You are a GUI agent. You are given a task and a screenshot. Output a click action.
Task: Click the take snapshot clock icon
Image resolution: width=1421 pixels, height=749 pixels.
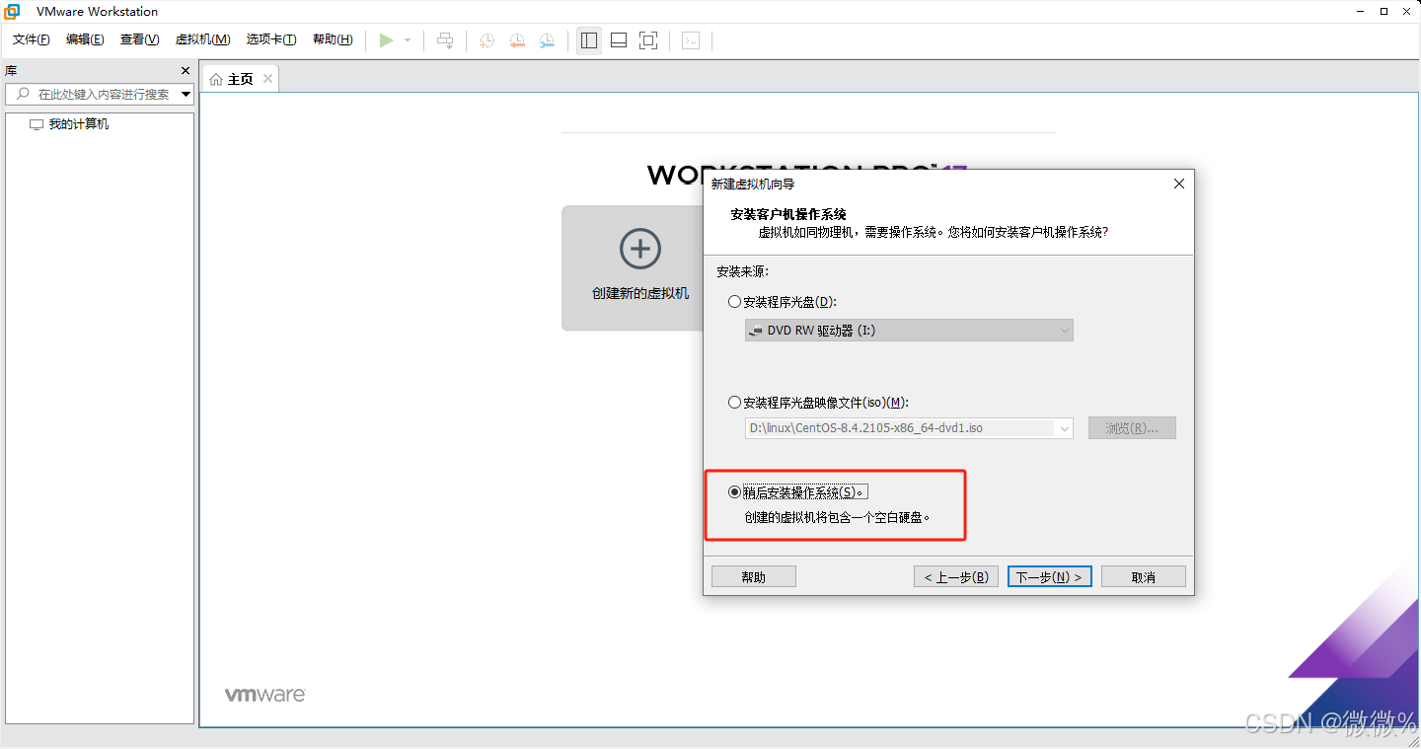coord(487,40)
